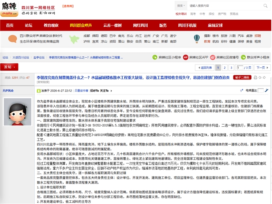Click the 关注Ta link

click(x=104, y=91)
